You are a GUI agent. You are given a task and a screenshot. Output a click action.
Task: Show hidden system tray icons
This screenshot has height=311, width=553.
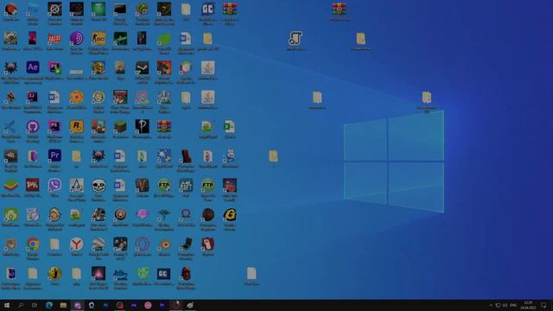click(x=491, y=305)
